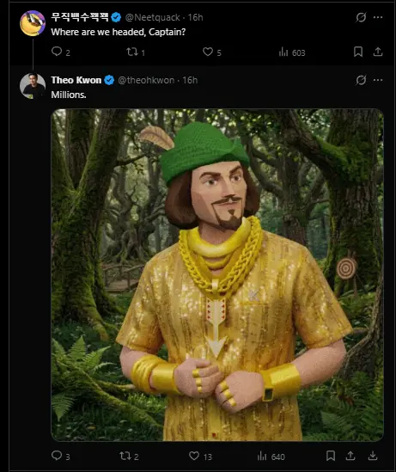Open the golden Robin Hood image
The width and height of the screenshot is (396, 472).
coord(217,275)
